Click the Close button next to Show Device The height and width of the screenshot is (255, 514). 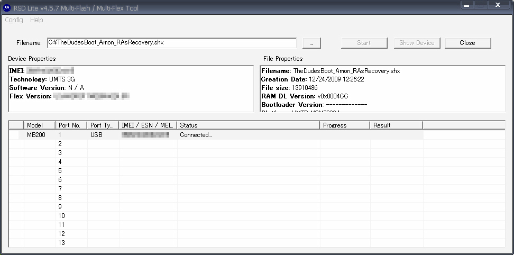(x=467, y=43)
